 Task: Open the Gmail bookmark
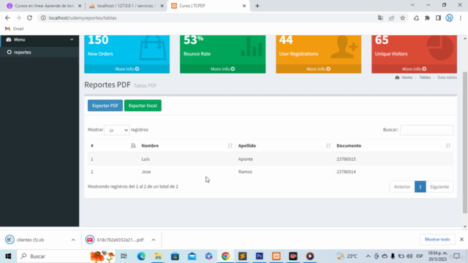[15, 28]
